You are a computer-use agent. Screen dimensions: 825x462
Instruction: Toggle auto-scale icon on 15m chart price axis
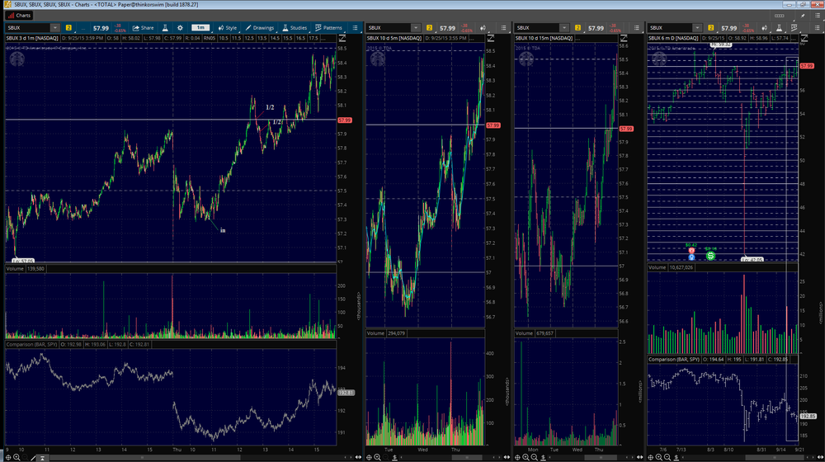[624, 39]
